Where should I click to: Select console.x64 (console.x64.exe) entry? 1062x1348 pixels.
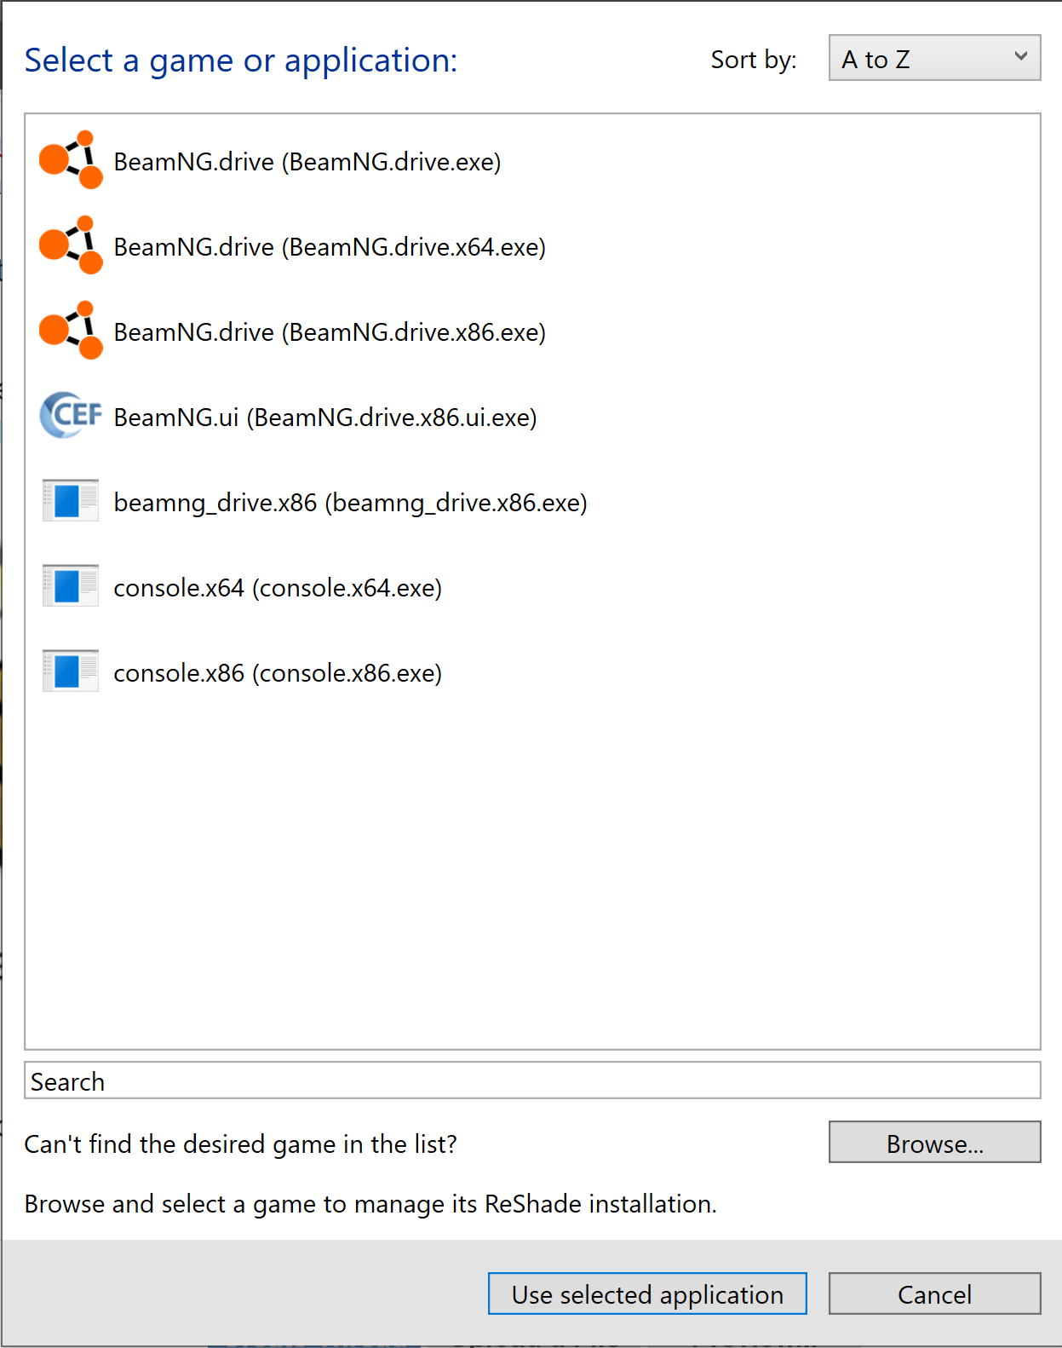pos(532,587)
